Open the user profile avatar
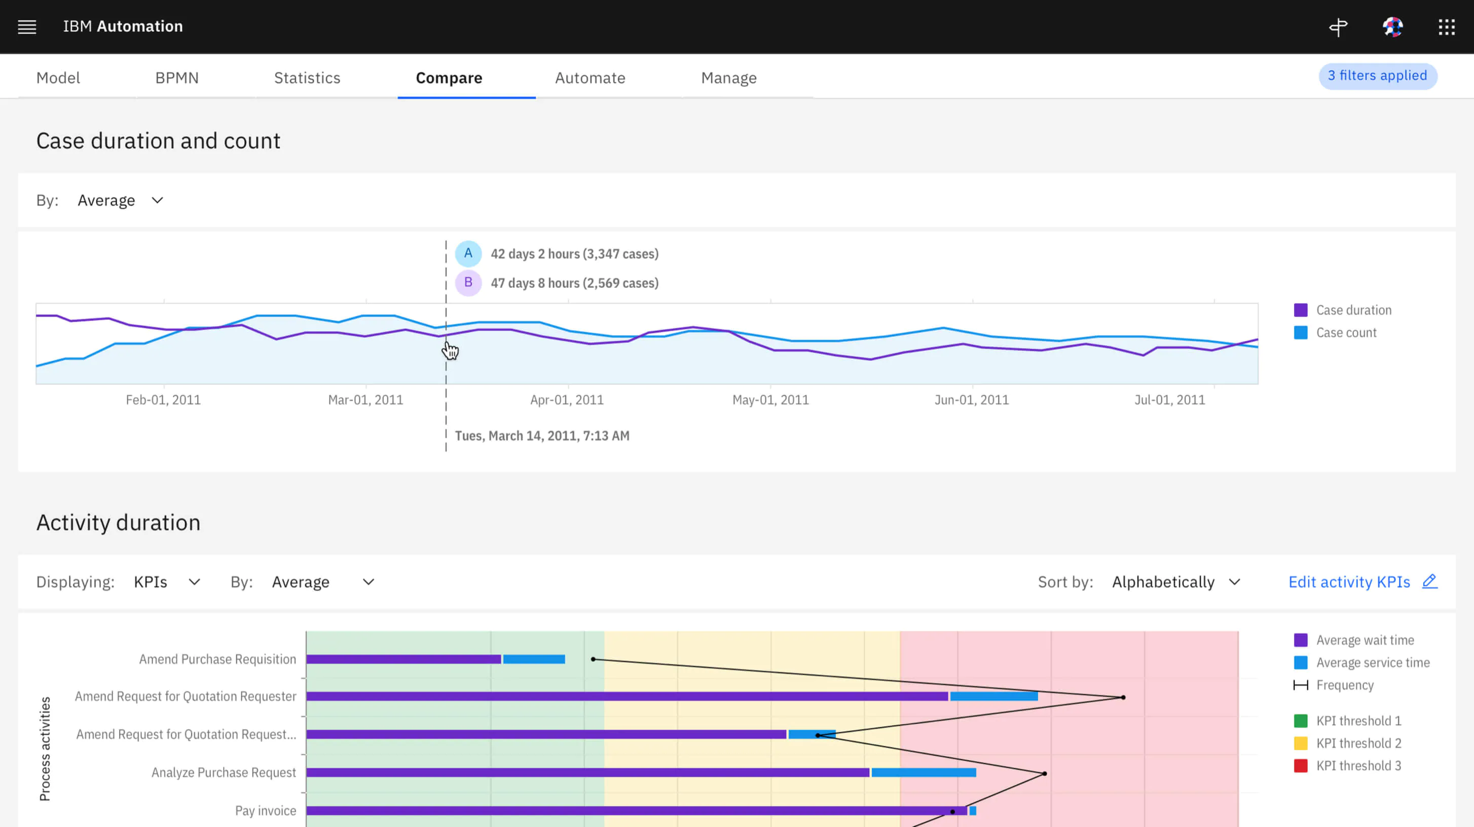1474x827 pixels. tap(1392, 27)
